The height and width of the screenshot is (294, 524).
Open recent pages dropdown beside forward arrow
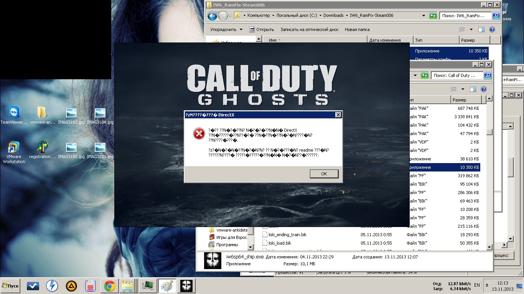(230, 16)
